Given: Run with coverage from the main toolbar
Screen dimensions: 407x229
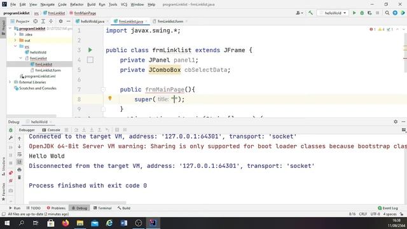Looking at the screenshot, I should pyautogui.click(x=369, y=13).
